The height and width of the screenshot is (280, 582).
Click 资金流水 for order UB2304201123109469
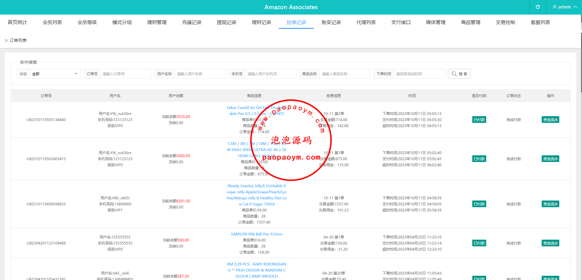[x=550, y=243]
